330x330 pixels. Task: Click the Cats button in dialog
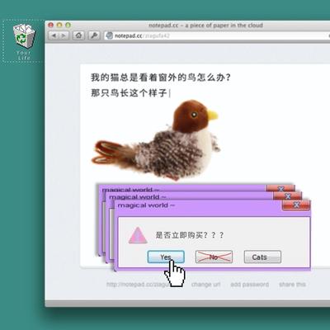[x=262, y=257]
